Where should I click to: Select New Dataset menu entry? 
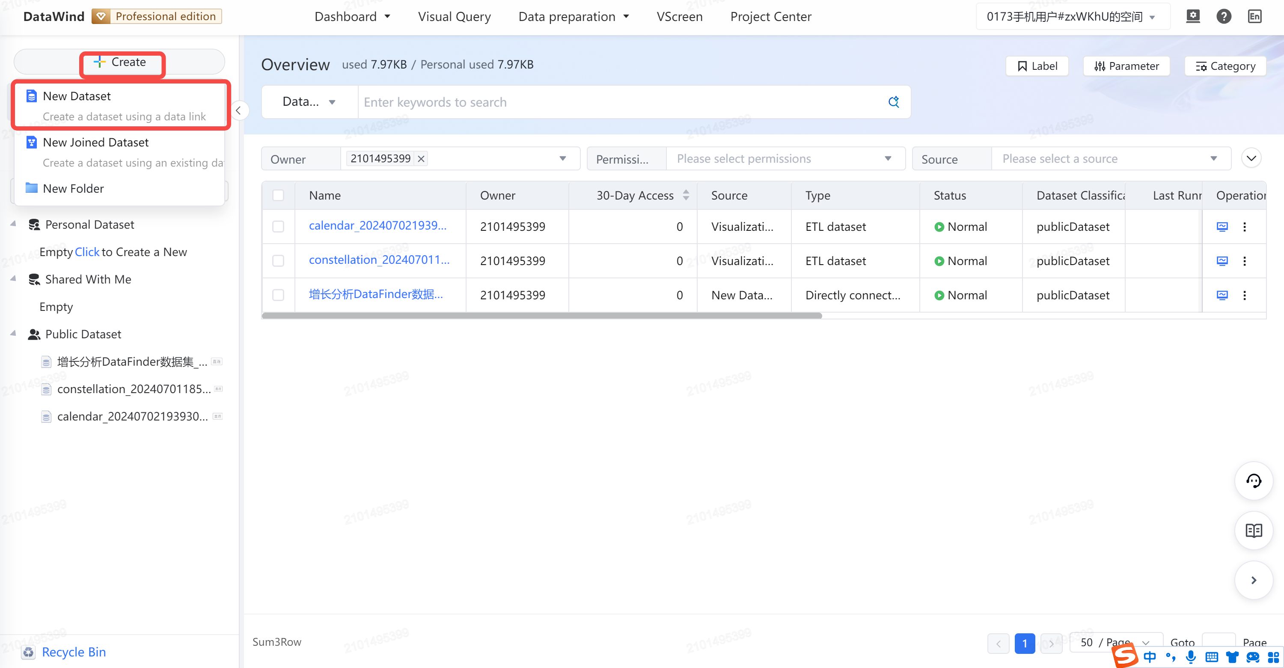click(120, 106)
